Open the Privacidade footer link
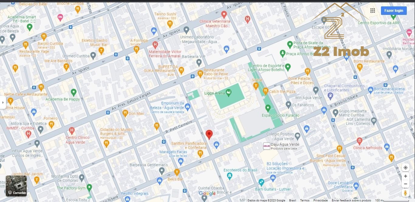 point(321,200)
